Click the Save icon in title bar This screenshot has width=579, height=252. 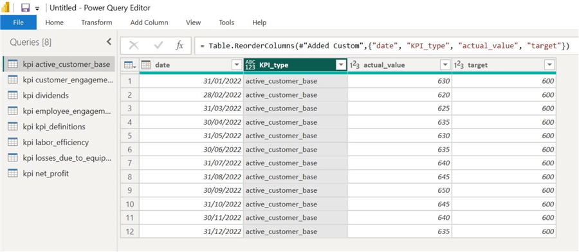click(26, 8)
